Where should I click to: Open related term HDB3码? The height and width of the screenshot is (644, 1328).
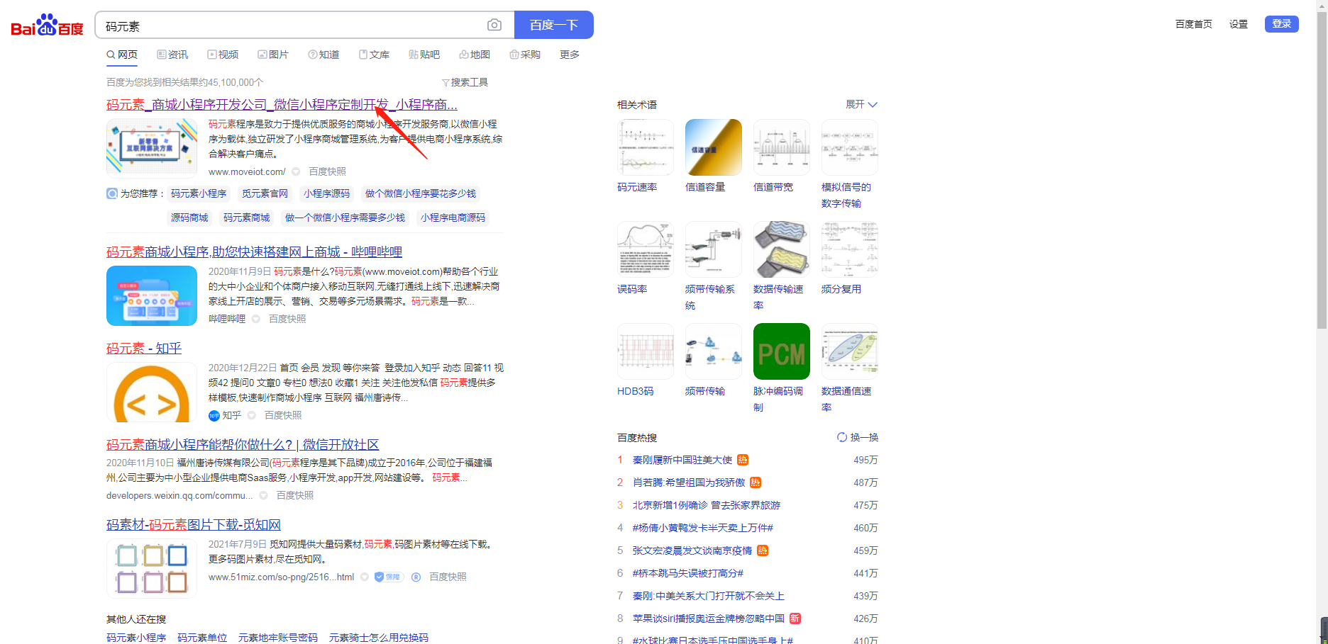point(636,391)
